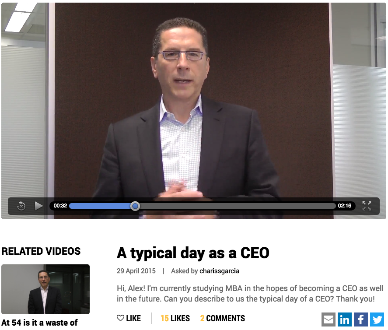Click the total duration 02:16 label

344,206
